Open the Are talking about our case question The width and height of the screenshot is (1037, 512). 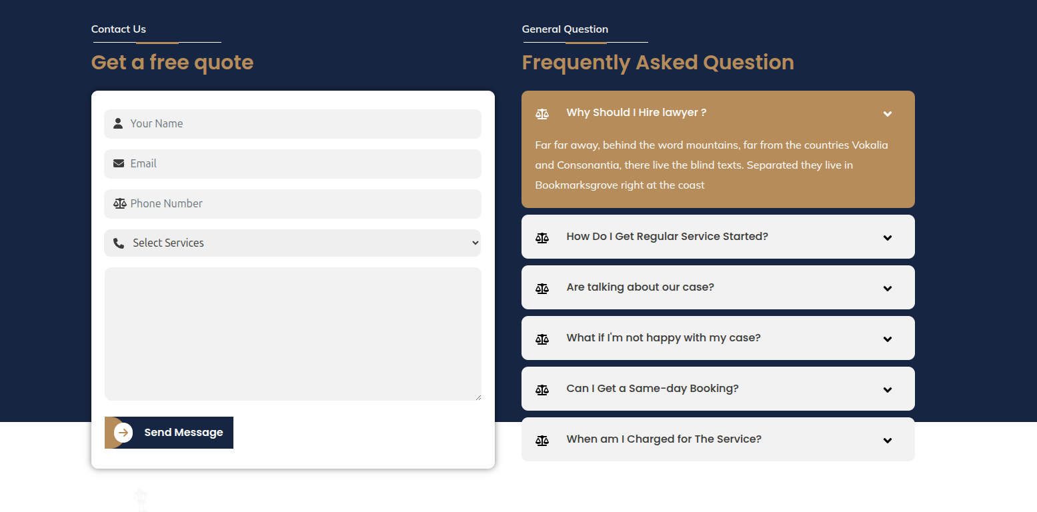718,287
